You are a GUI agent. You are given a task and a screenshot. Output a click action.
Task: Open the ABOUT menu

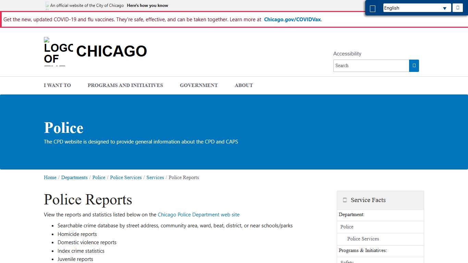[x=244, y=85]
